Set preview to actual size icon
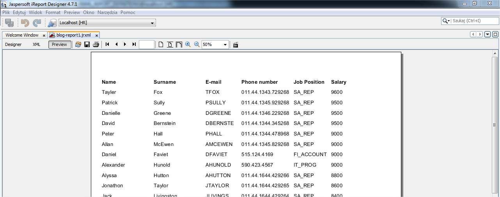 [x=161, y=44]
